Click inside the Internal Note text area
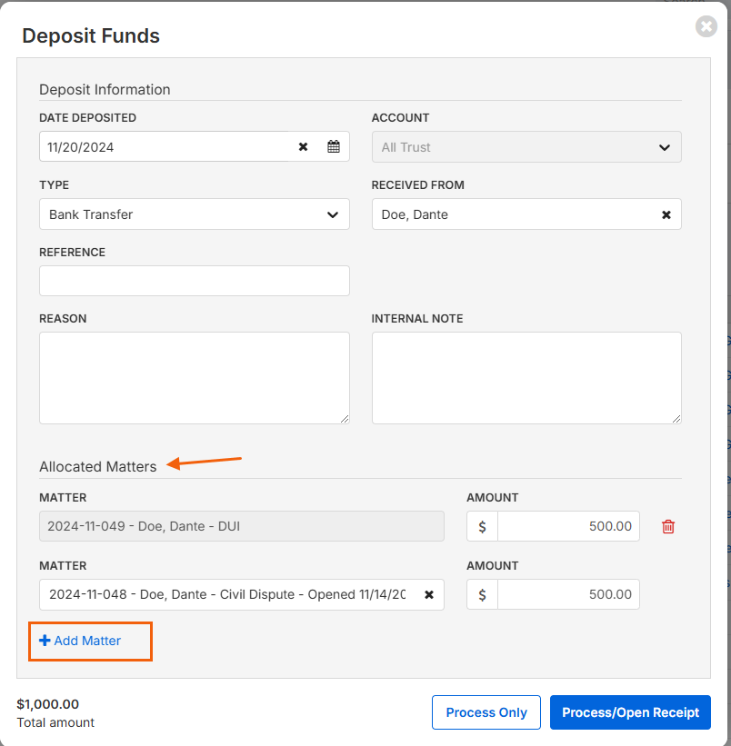731x746 pixels. [526, 378]
